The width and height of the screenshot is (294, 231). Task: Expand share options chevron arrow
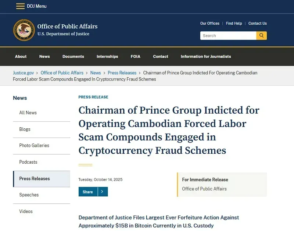[103, 192]
